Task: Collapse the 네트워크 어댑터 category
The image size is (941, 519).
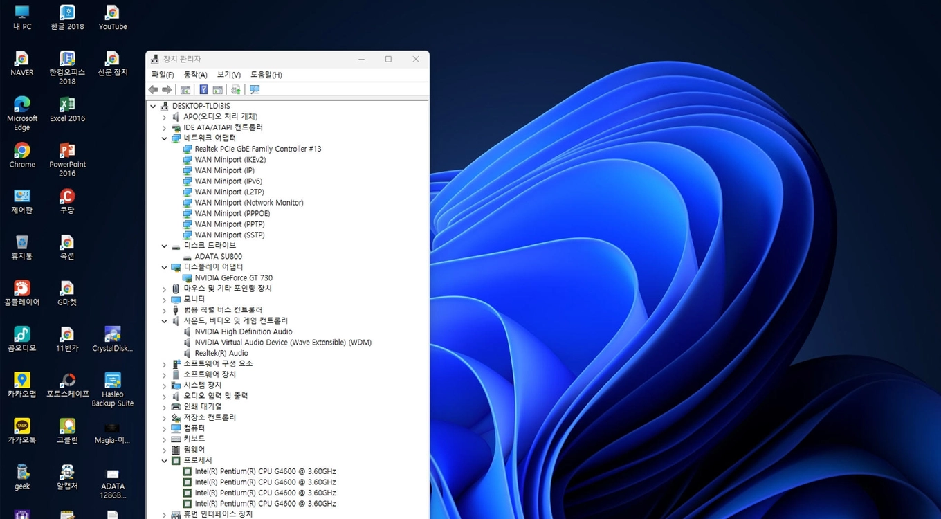Action: (x=165, y=138)
